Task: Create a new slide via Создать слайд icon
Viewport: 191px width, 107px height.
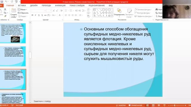Action: pyautogui.click(x=13, y=10)
